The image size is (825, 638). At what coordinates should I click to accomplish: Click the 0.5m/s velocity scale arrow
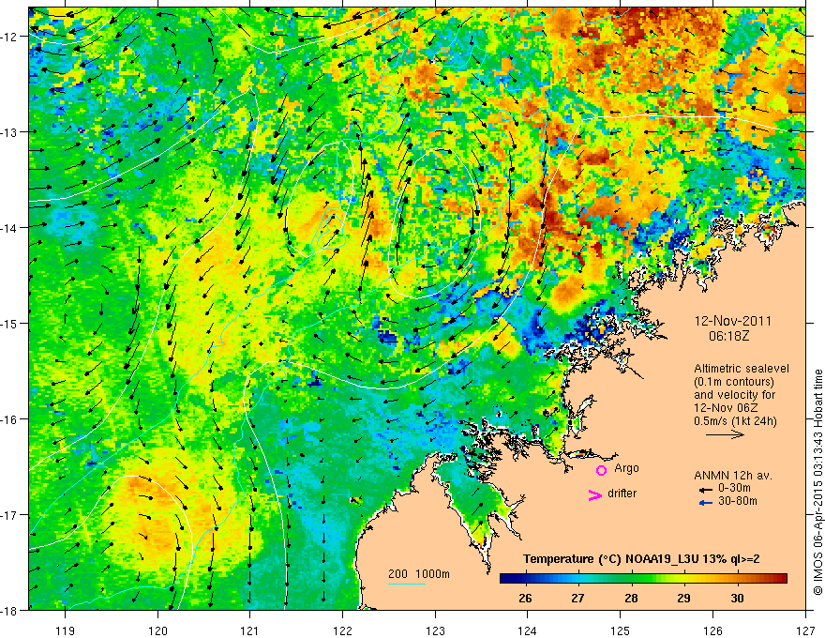pyautogui.click(x=725, y=434)
